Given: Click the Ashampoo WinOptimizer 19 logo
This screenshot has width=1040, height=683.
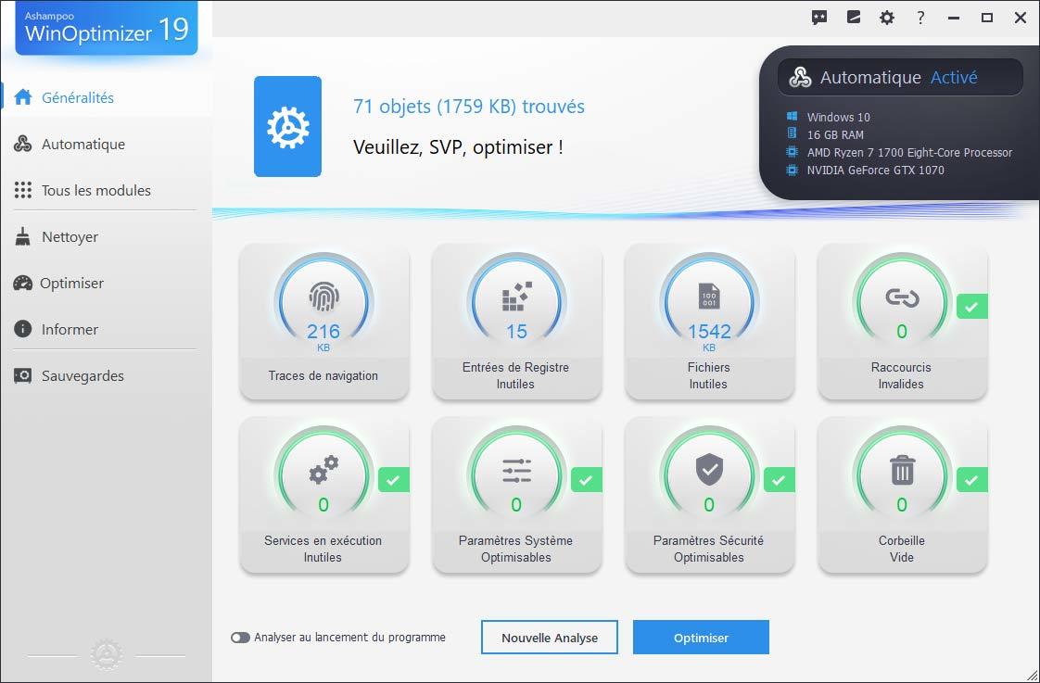Looking at the screenshot, I should [107, 28].
